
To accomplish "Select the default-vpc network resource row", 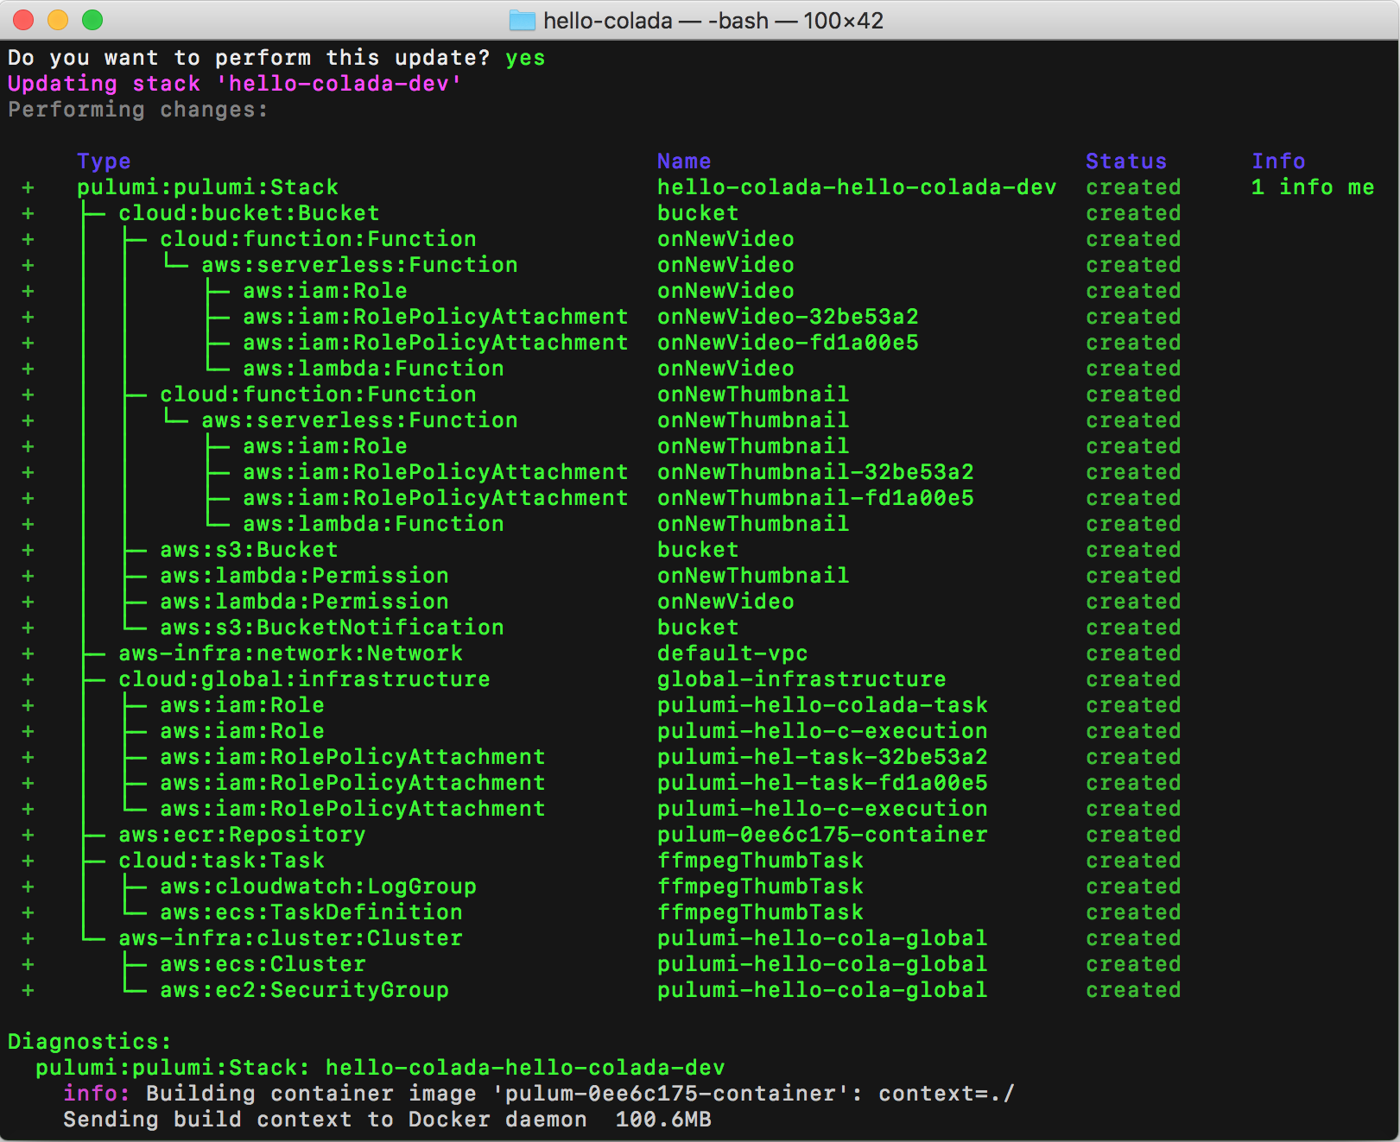I will (x=732, y=653).
